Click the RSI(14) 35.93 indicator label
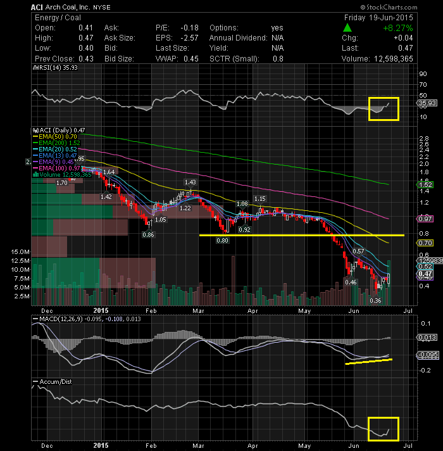Screen dimensions: 443x451 point(58,68)
